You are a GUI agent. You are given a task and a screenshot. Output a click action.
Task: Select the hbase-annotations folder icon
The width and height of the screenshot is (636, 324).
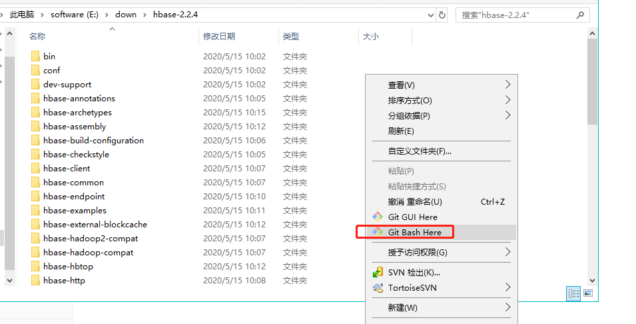pos(35,98)
